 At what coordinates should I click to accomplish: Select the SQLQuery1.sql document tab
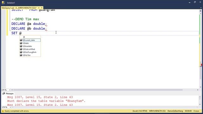[19, 8]
